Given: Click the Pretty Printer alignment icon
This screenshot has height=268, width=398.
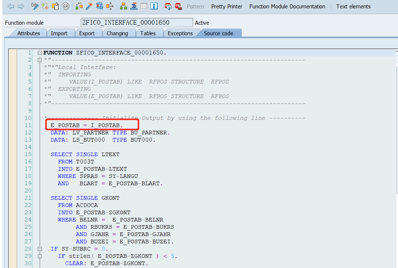Looking at the screenshot, I should [134, 6].
